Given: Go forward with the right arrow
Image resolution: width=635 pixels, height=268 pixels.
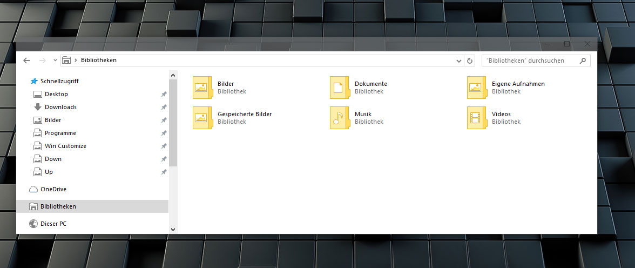Looking at the screenshot, I should pos(42,61).
